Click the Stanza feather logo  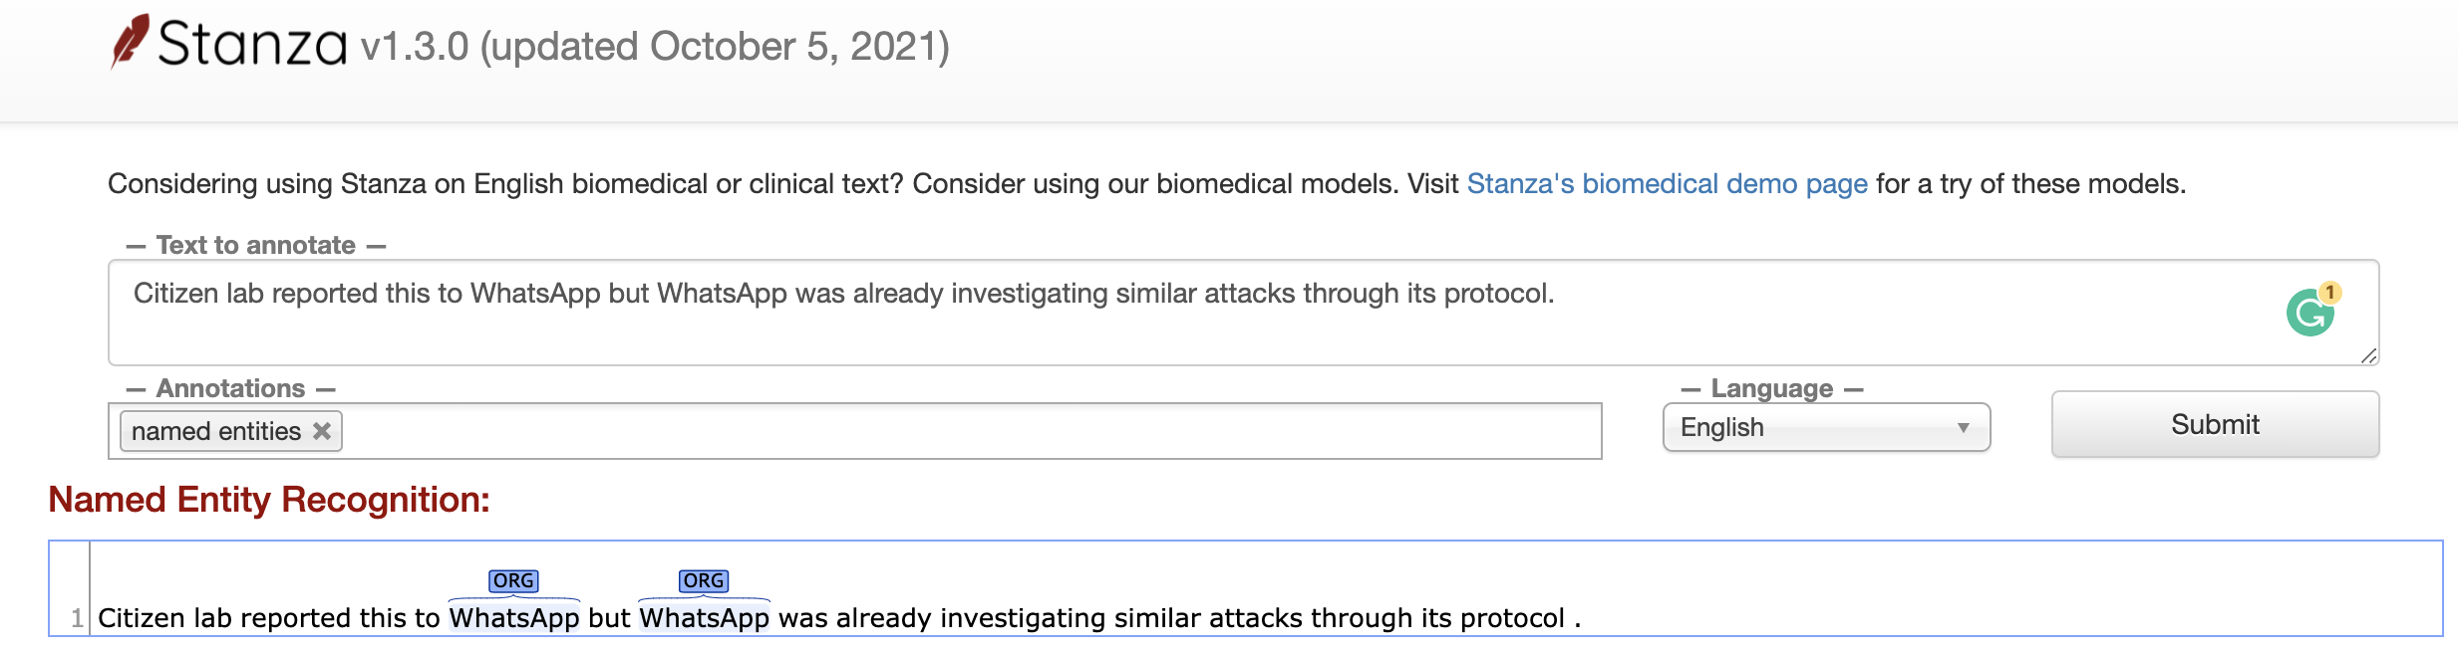click(130, 42)
